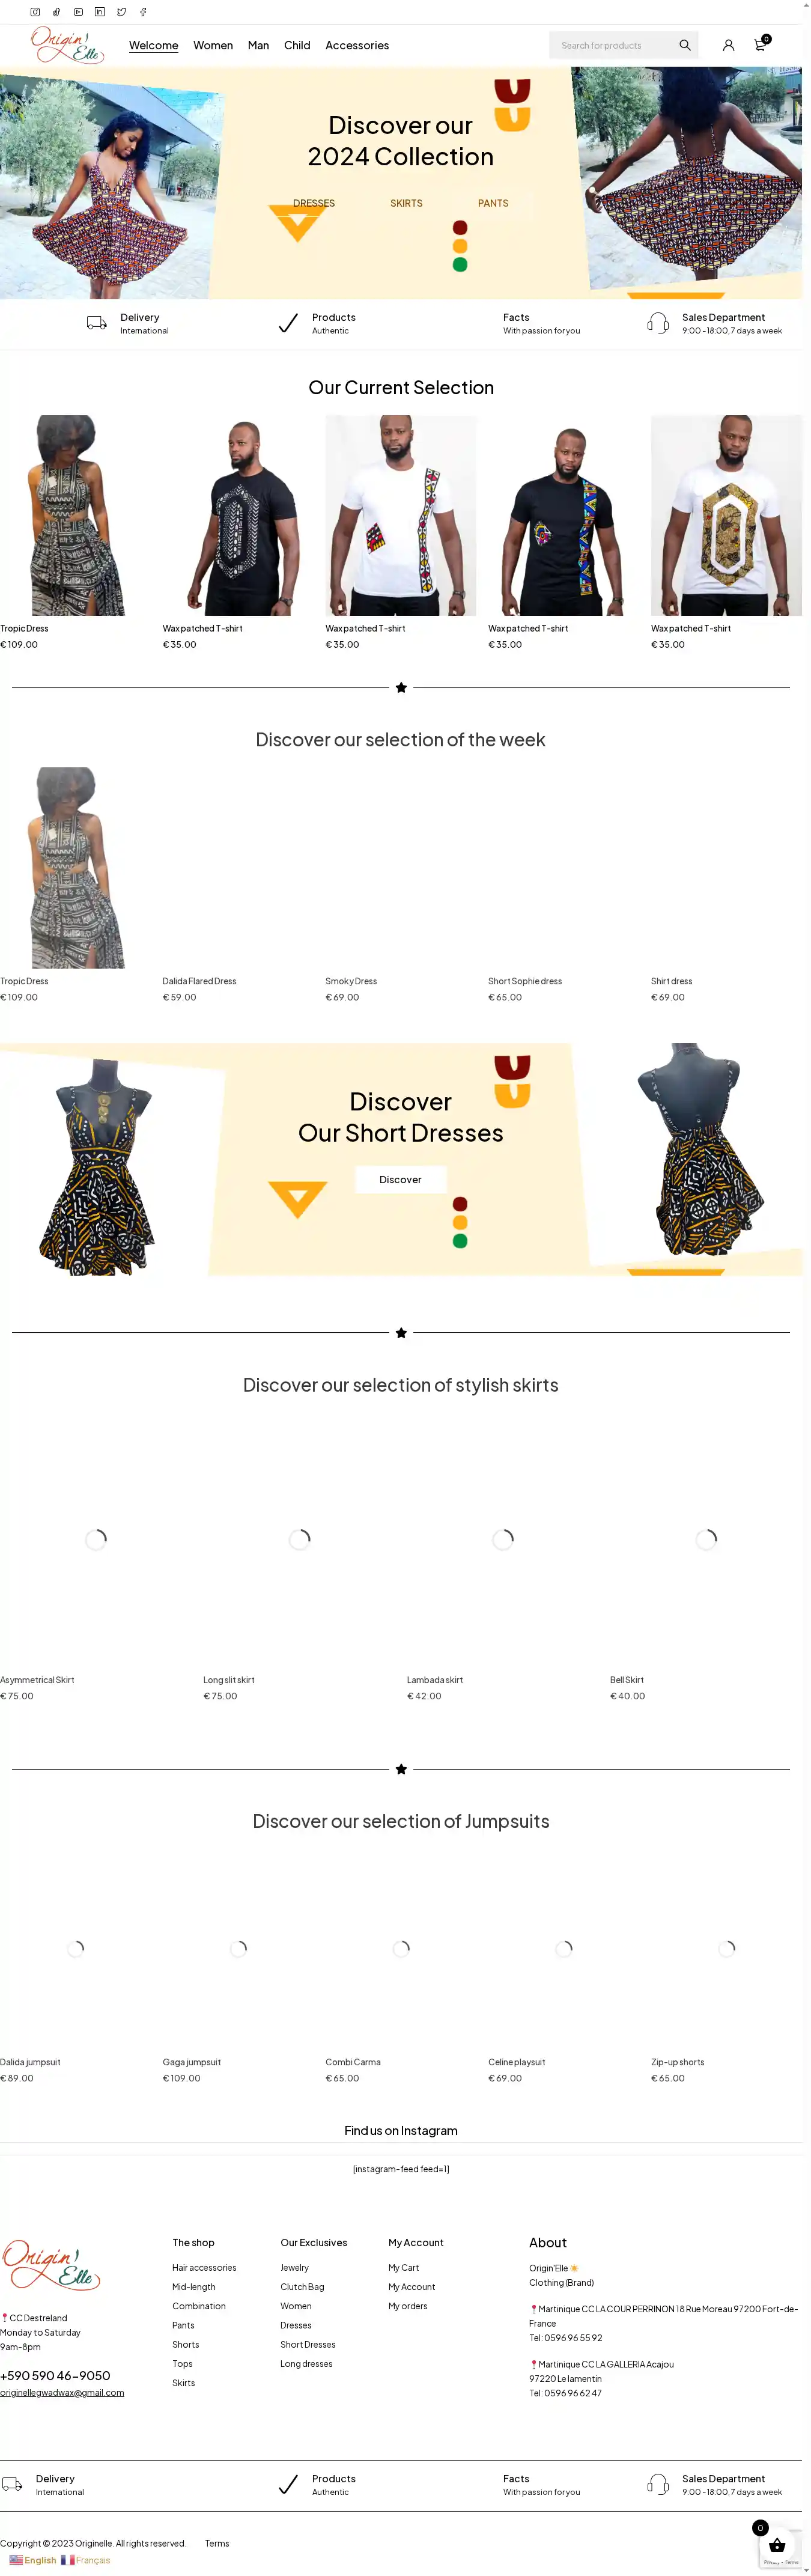Open the Women menu

pos(213,45)
